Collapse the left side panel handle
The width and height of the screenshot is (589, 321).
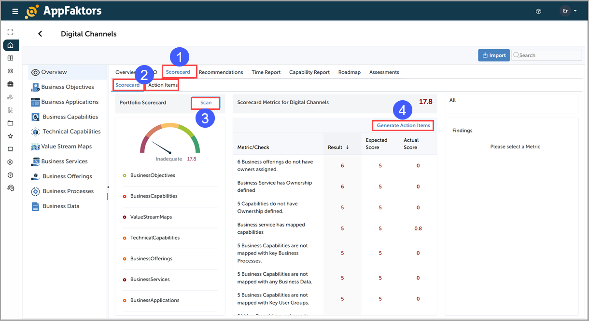pyautogui.click(x=108, y=187)
